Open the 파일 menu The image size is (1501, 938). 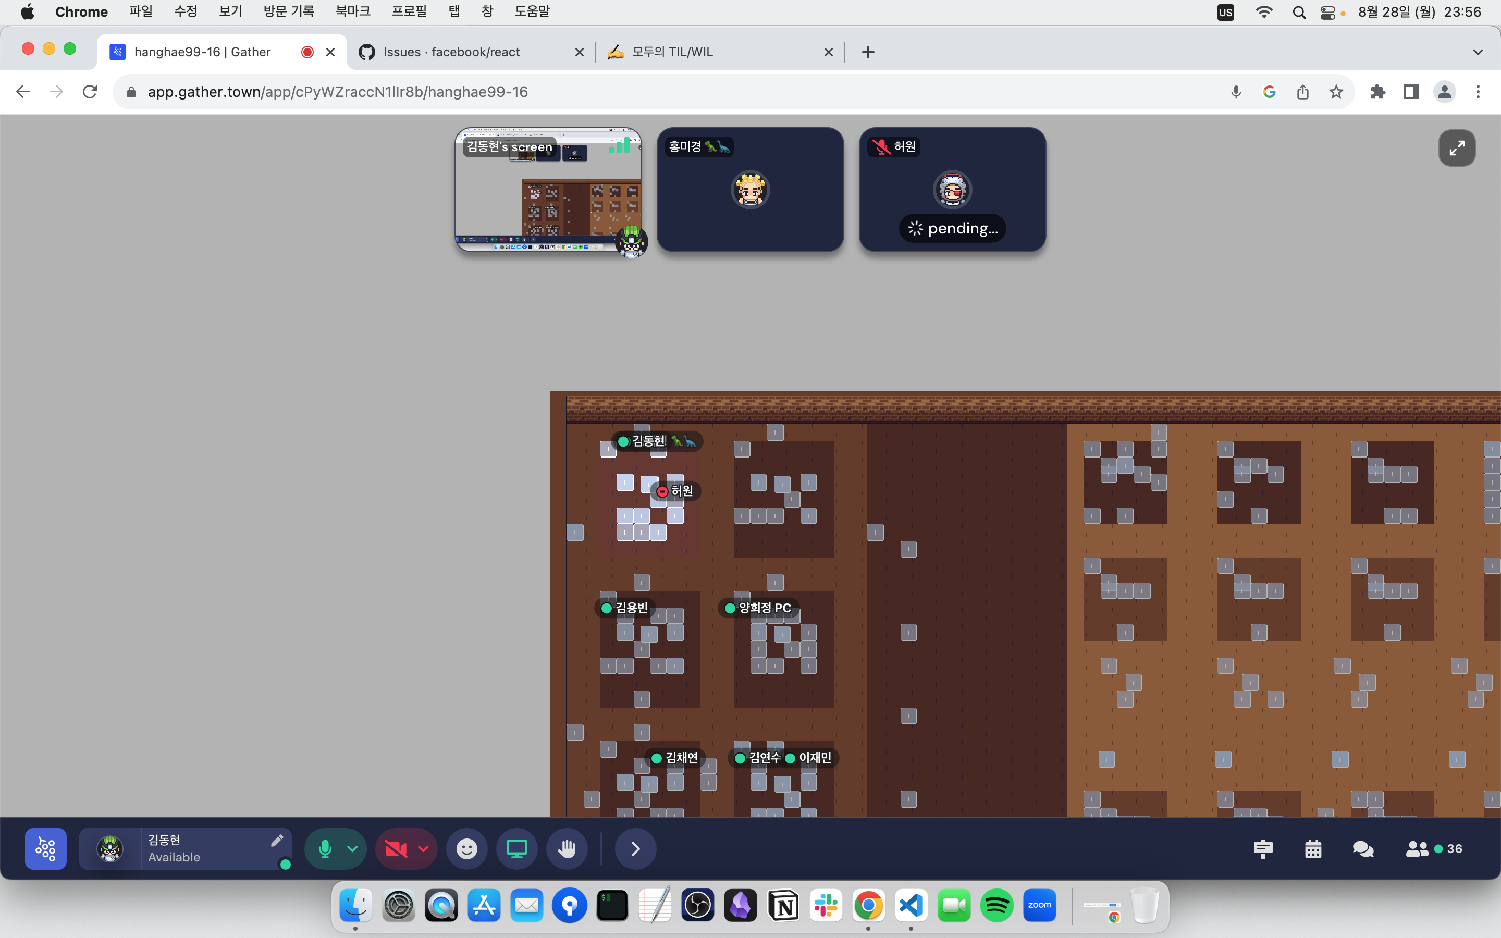coord(141,12)
